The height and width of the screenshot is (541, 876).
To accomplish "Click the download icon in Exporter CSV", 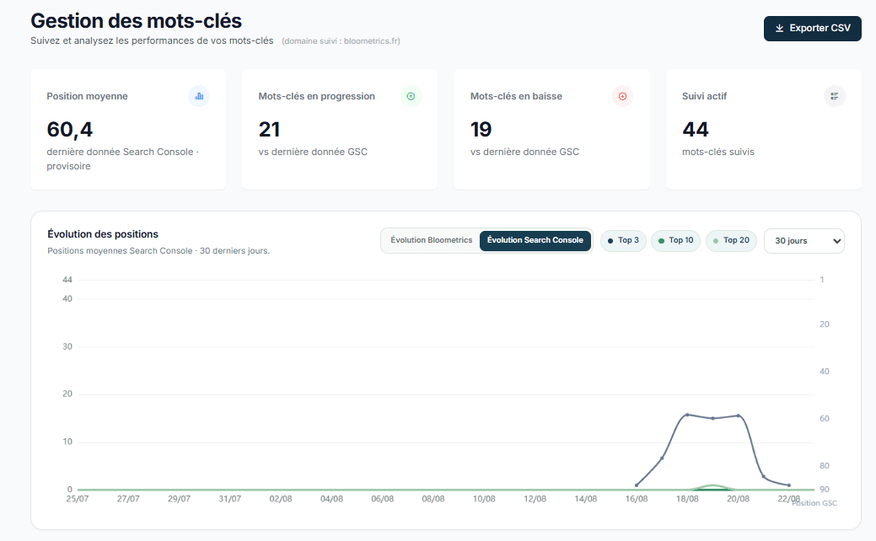I will tap(779, 29).
